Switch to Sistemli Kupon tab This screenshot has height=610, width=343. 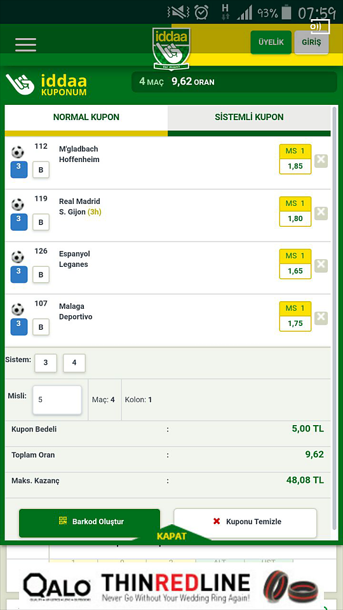tap(249, 117)
